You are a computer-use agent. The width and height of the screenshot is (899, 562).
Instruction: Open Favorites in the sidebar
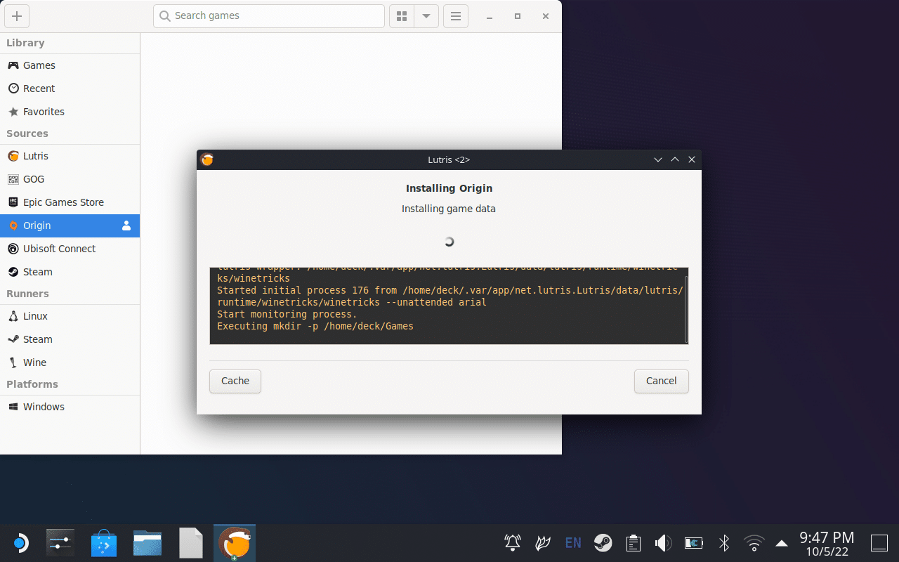[70, 112]
